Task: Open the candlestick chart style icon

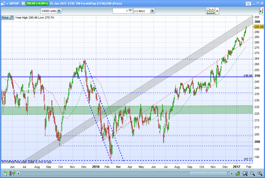Action: (12, 173)
